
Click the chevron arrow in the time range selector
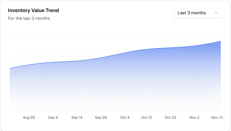[216, 13]
